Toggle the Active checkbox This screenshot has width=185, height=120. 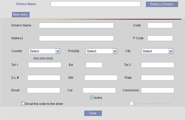click(92, 98)
